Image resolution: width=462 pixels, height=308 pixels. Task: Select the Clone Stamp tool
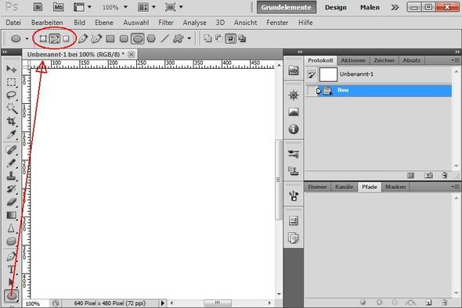click(x=11, y=176)
